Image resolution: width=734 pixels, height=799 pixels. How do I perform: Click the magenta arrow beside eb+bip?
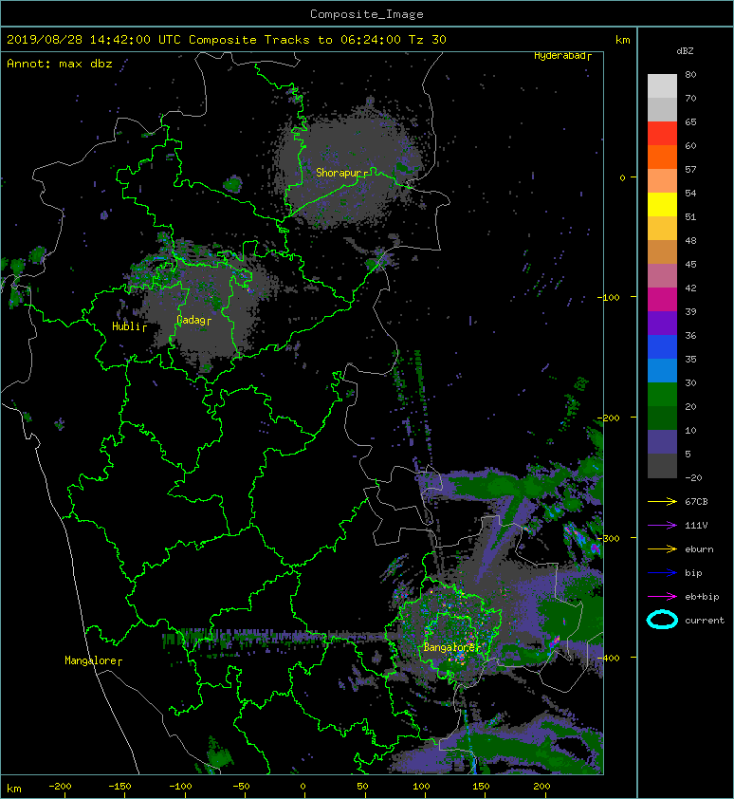tap(662, 597)
